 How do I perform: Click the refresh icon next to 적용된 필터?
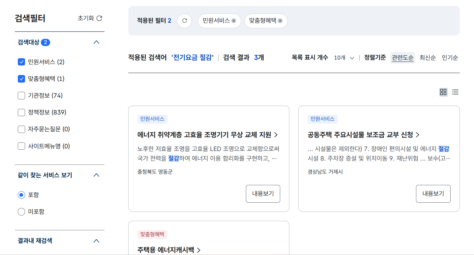click(x=184, y=21)
